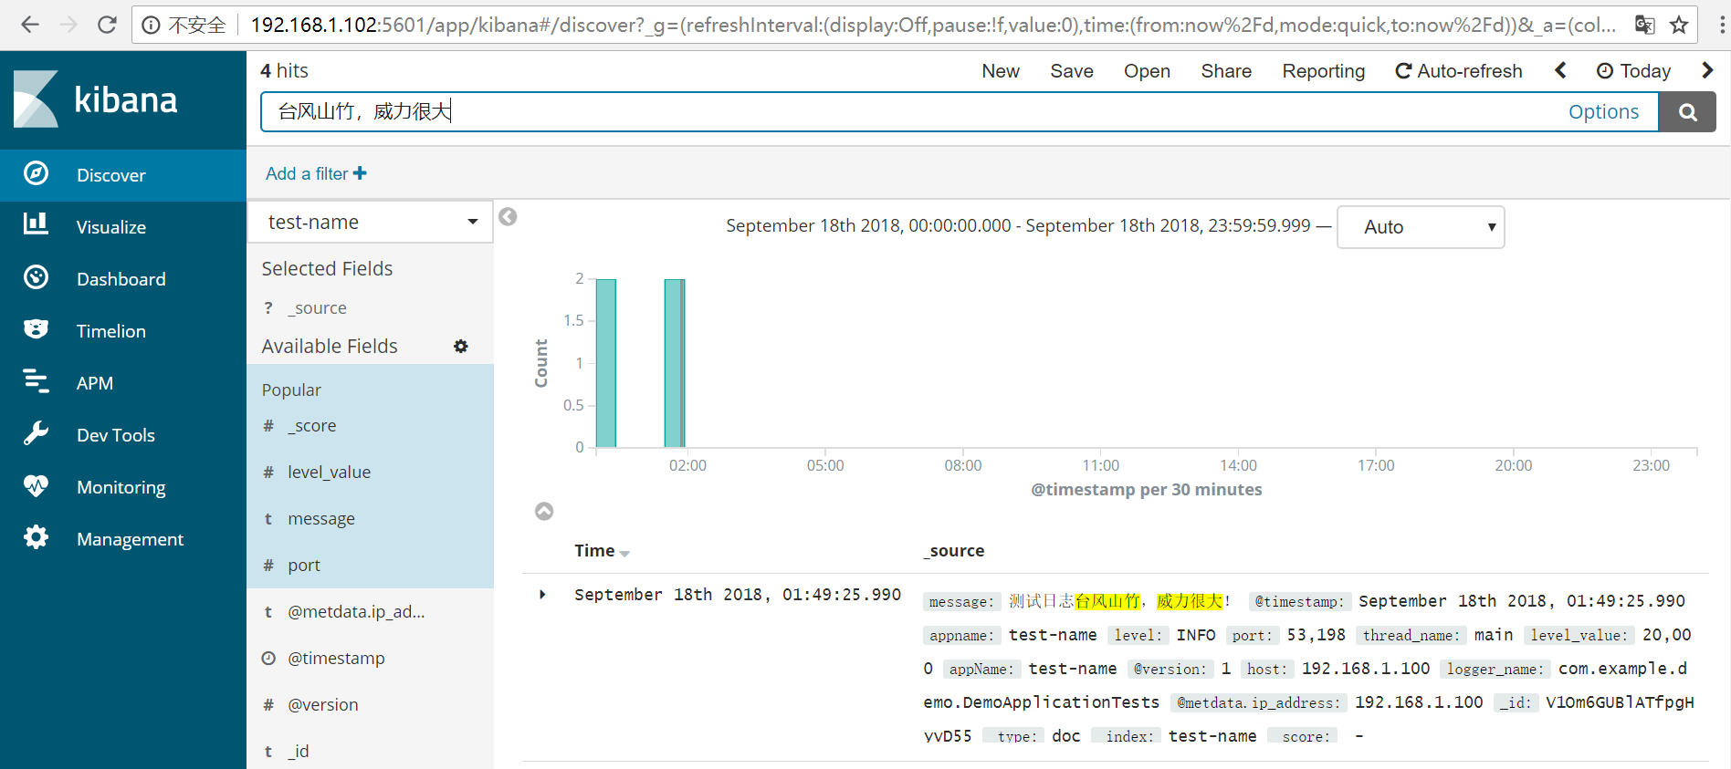
Task: Open the APM icon
Action: pos(36,381)
